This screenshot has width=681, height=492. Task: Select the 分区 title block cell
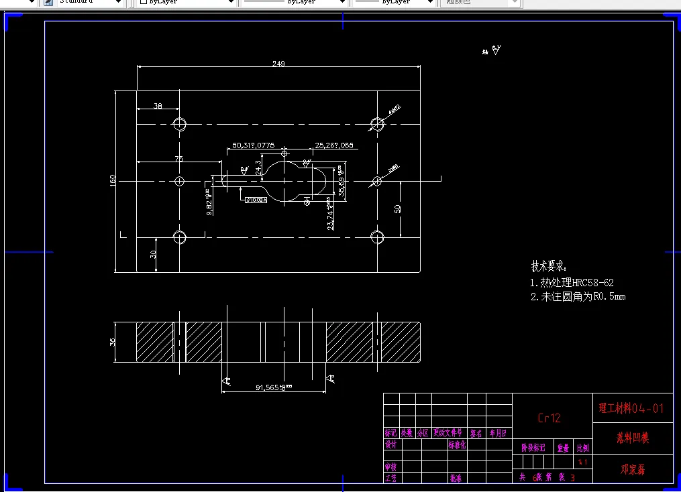click(423, 433)
